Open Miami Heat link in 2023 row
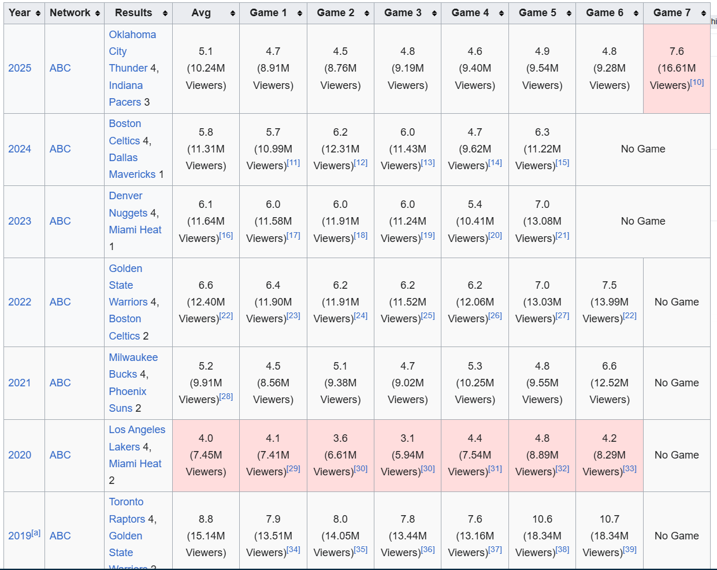Image resolution: width=717 pixels, height=570 pixels. click(x=135, y=230)
